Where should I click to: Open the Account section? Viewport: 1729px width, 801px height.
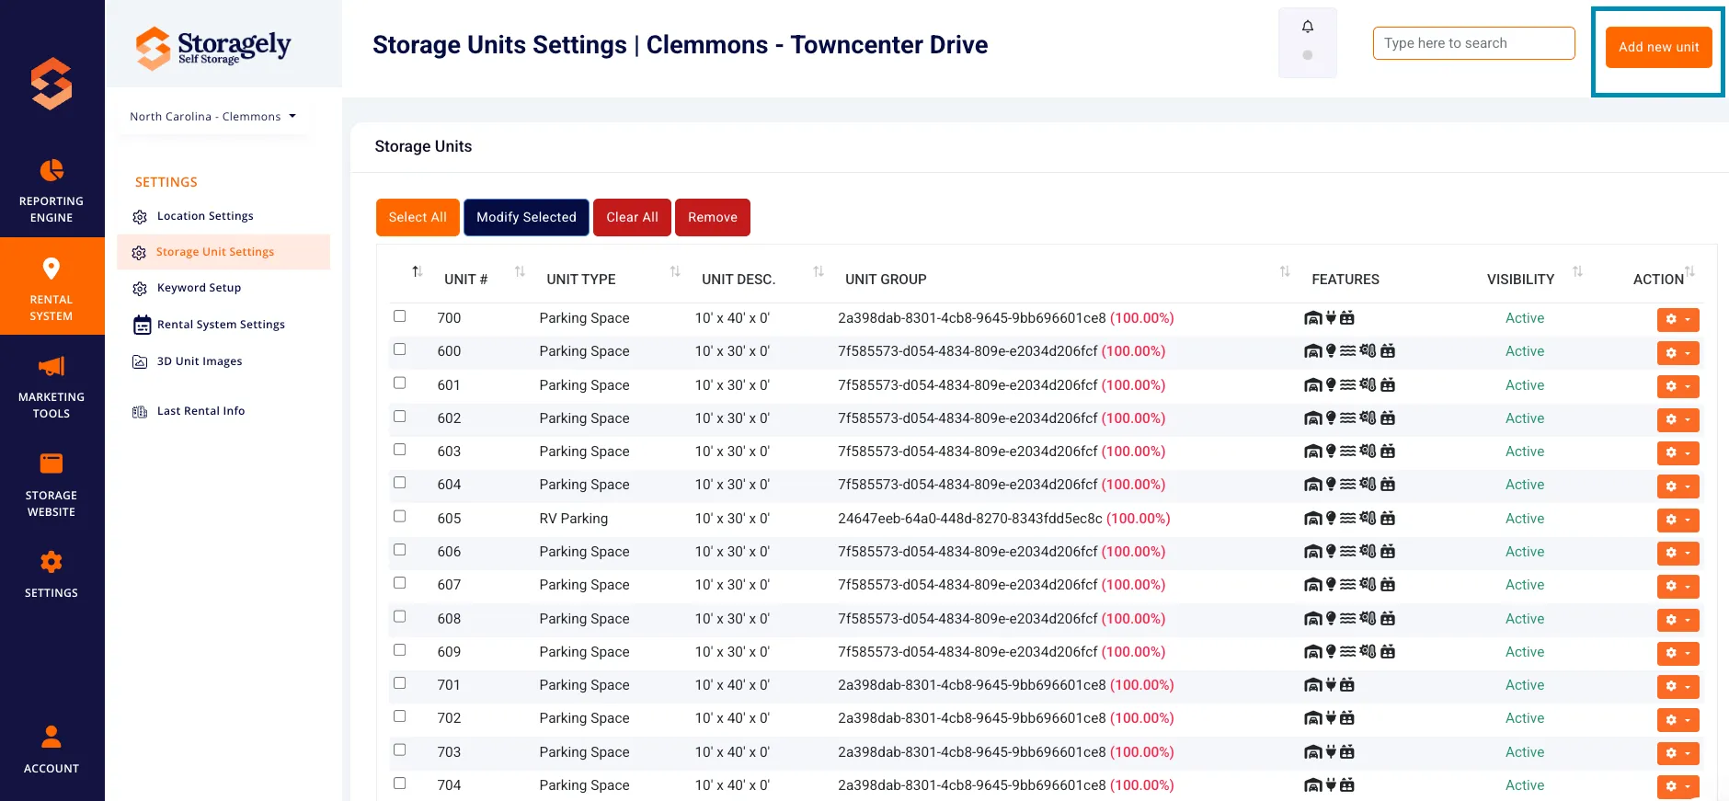pyautogui.click(x=52, y=750)
